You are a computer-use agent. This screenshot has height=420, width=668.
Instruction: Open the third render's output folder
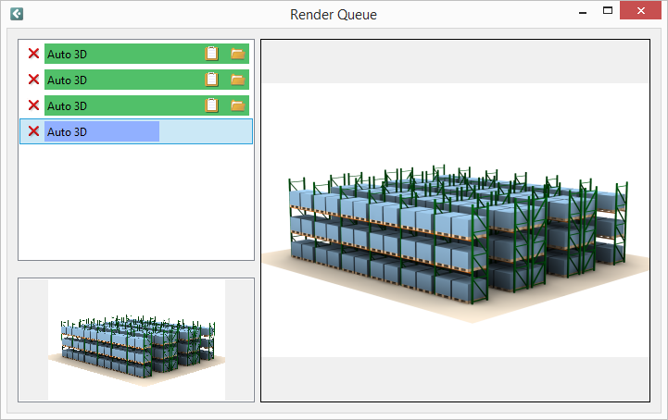point(238,105)
